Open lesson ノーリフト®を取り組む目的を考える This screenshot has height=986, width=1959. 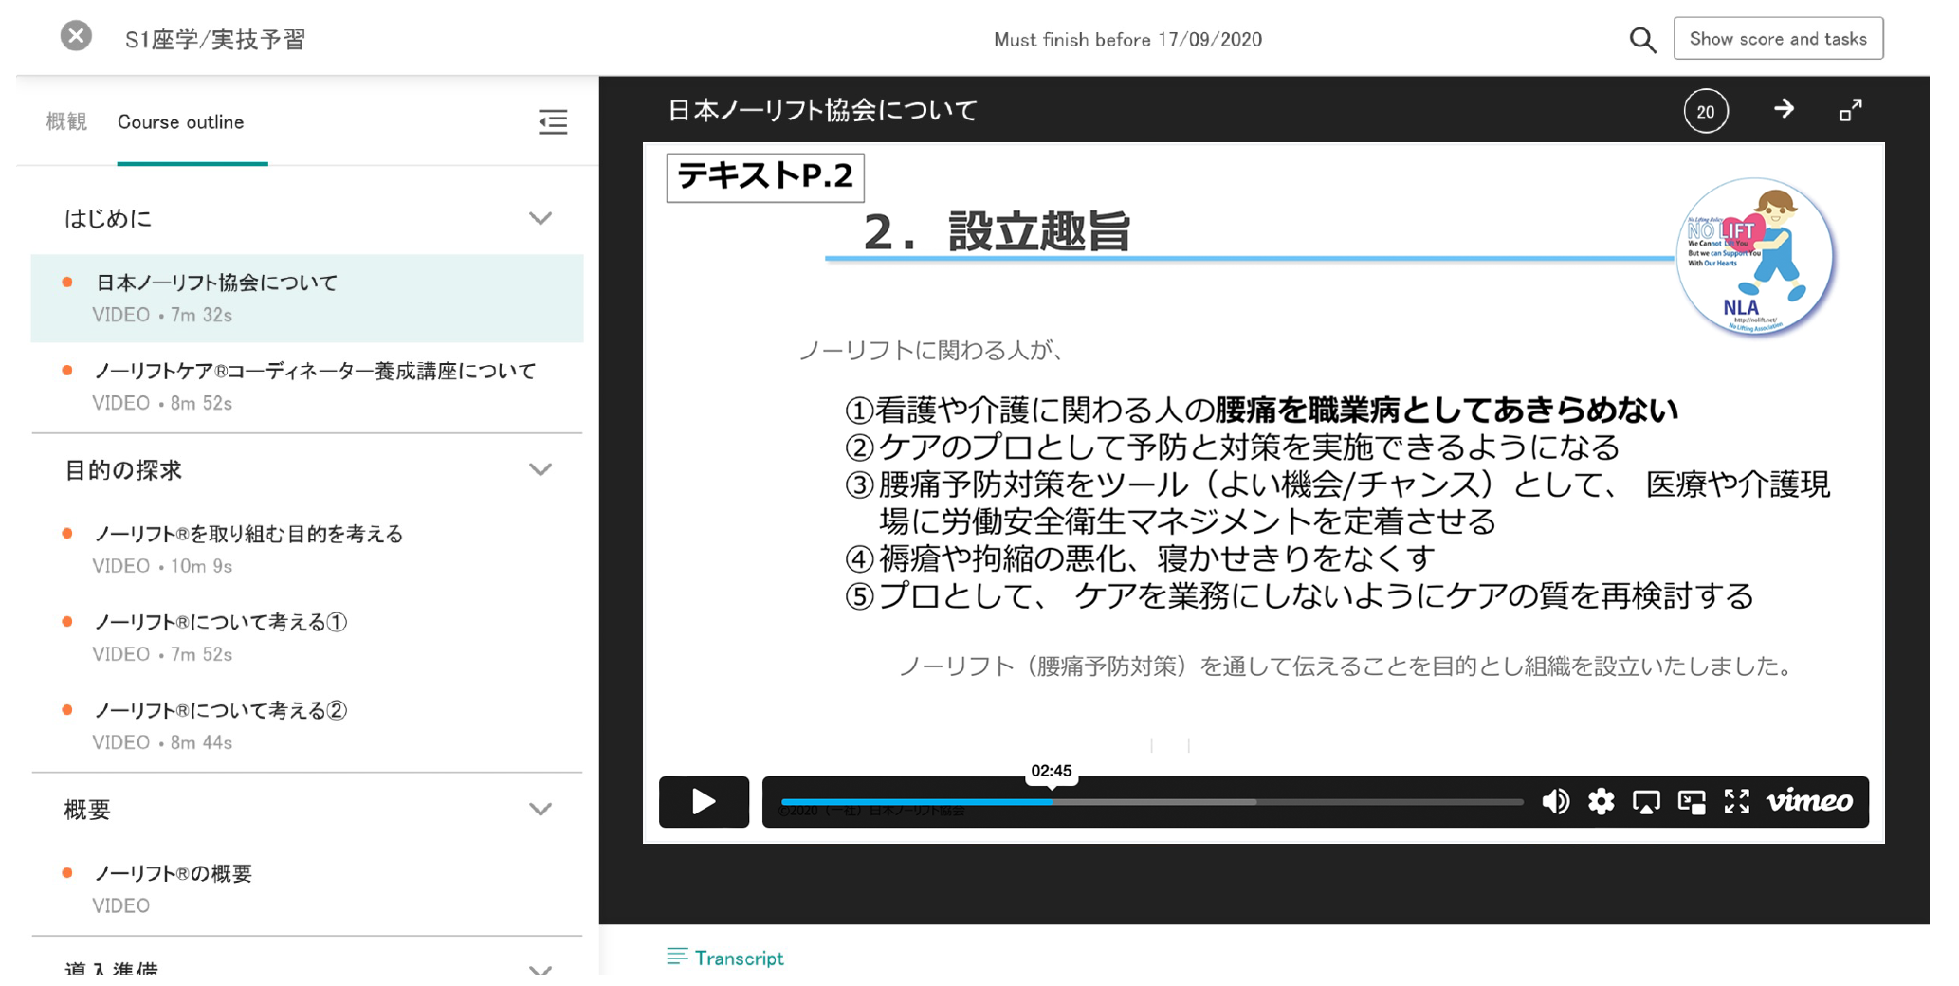[x=307, y=549]
